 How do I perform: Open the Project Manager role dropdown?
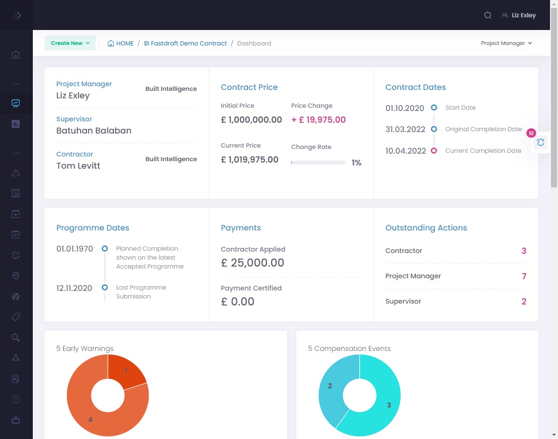point(506,43)
